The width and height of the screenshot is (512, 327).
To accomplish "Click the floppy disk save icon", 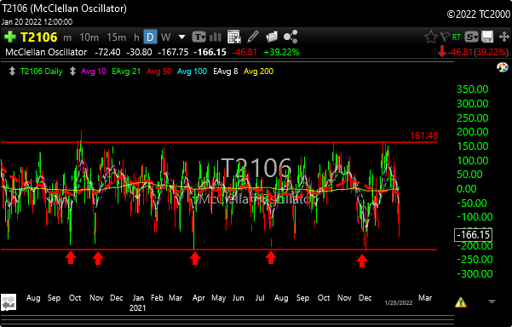I will click(487, 37).
